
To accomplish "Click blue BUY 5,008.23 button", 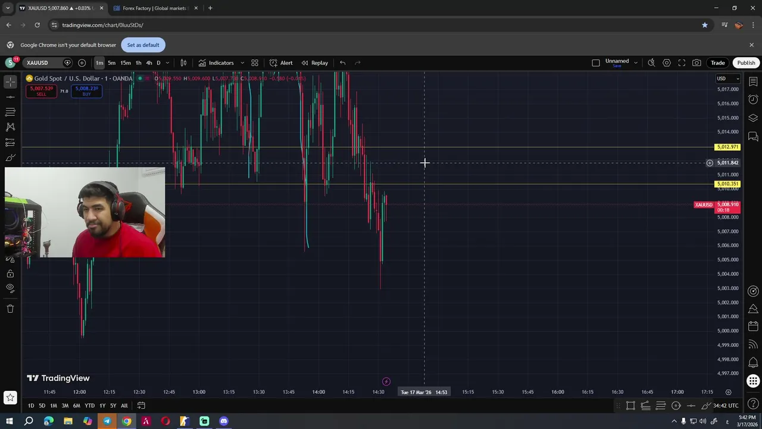I will (86, 91).
